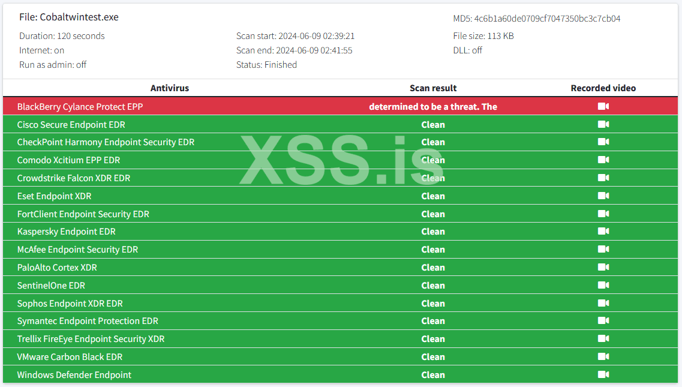The image size is (682, 387).
Task: Click the Clean result for Cisco Secure Endpoint
Action: [x=433, y=125]
